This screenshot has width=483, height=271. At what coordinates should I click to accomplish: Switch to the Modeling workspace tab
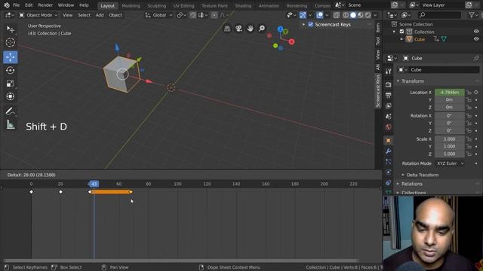click(131, 5)
